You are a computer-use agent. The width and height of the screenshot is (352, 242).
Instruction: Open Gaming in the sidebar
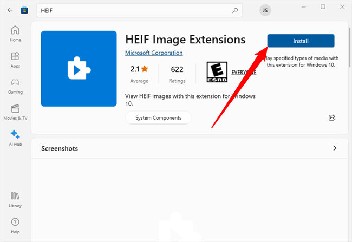15,86
